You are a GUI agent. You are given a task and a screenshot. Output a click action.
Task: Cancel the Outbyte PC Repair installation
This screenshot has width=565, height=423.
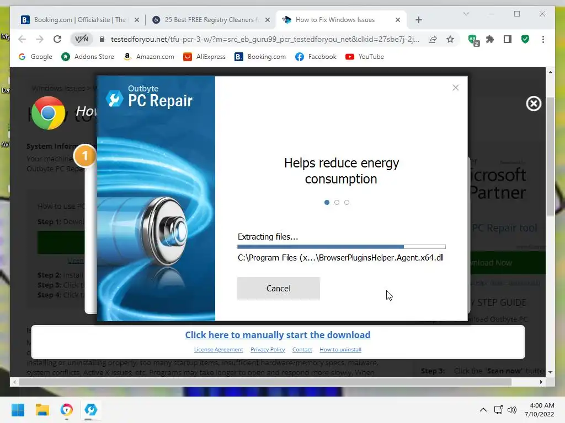coord(278,288)
